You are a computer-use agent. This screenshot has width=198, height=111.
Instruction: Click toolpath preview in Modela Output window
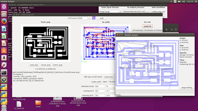147,63
